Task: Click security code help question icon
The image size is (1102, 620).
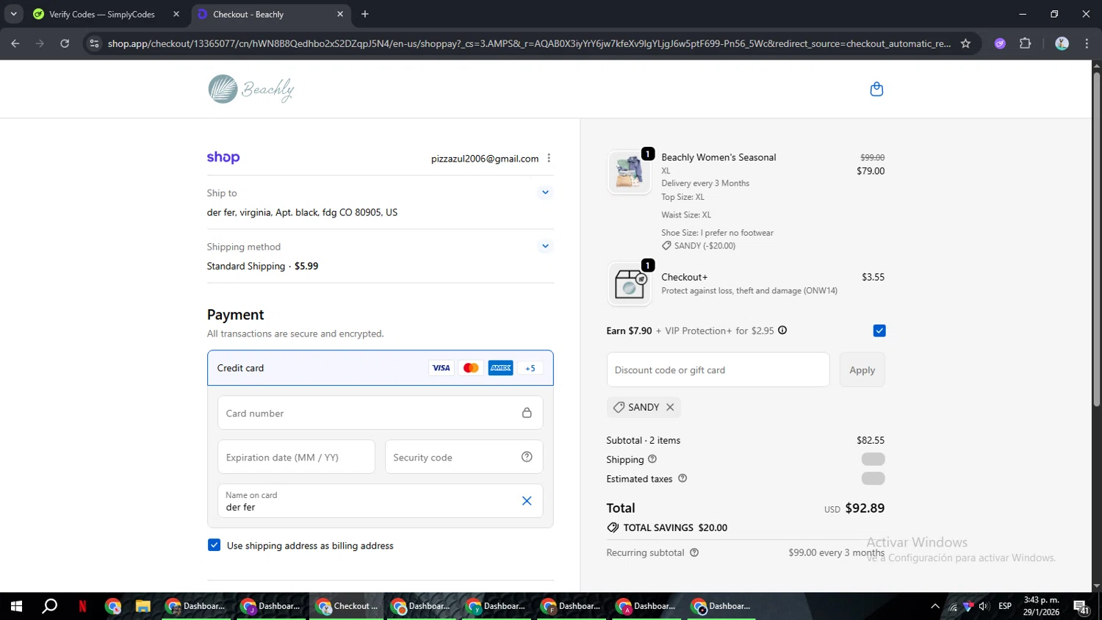Action: (x=527, y=457)
